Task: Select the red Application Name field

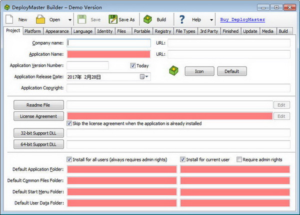Action: click(108, 54)
